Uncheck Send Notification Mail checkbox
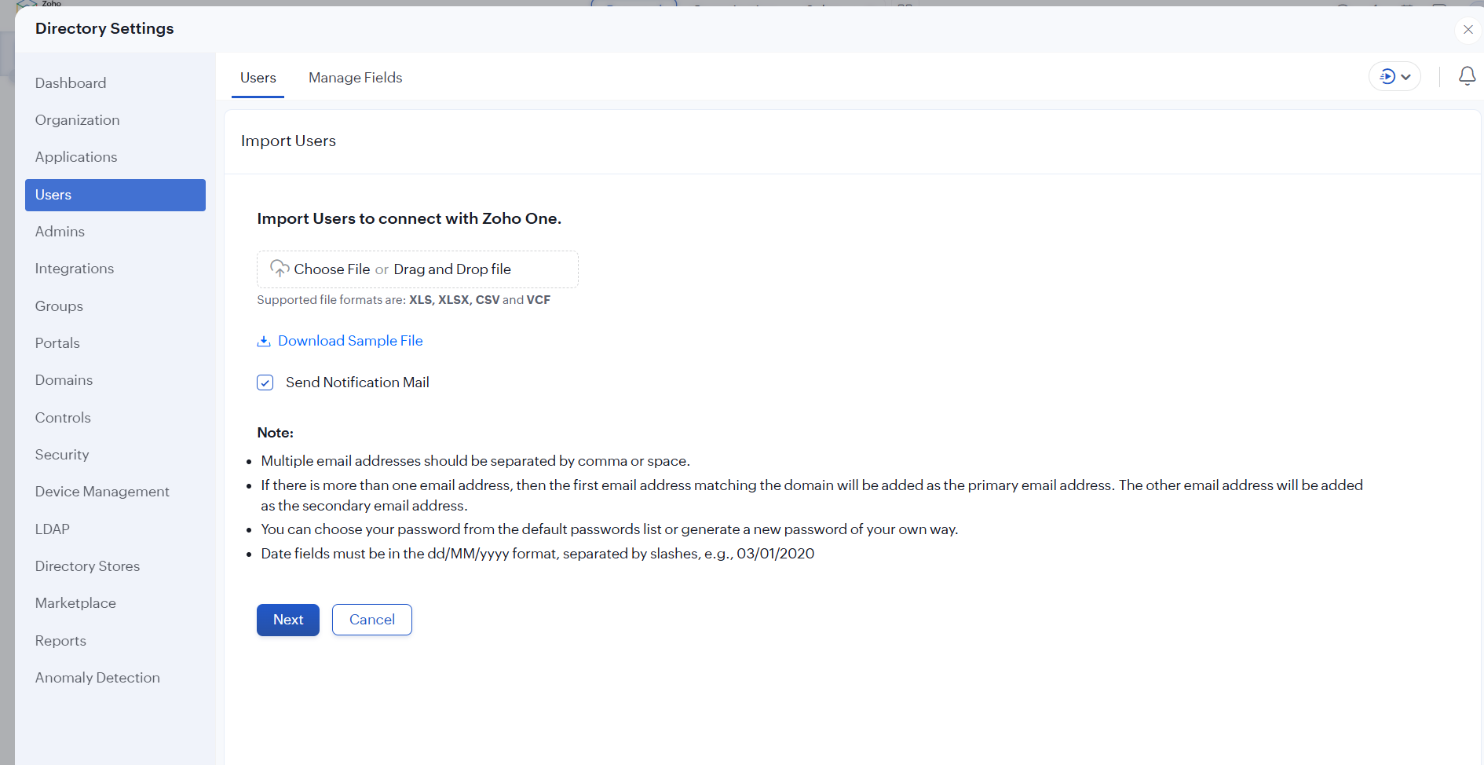Screen dimensions: 1484x765 pos(265,382)
